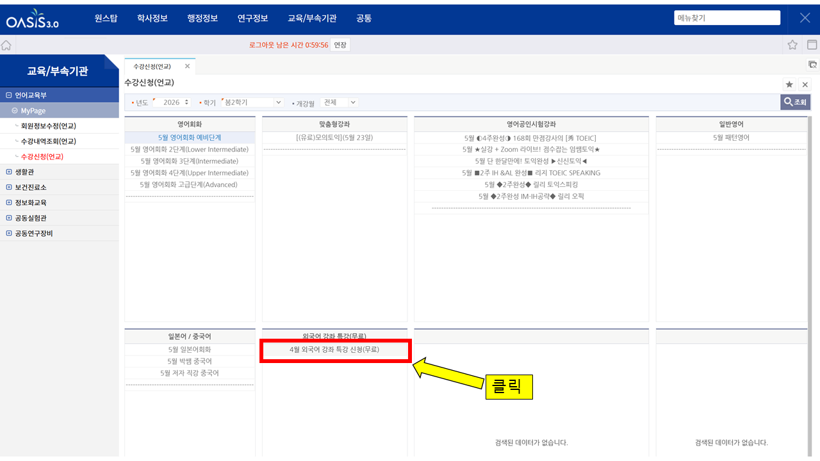Viewport: 820px width, 461px height.
Task: Open the 학기 dropdown showing 봄2학기
Action: click(x=278, y=102)
